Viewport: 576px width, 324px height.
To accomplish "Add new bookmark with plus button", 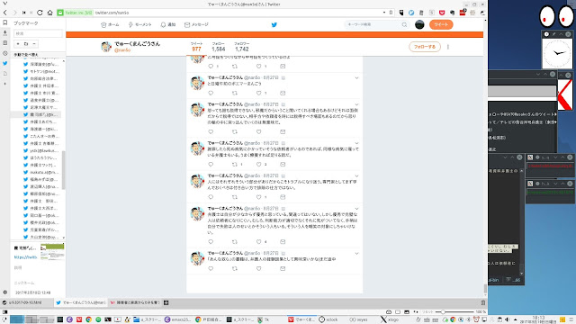I will [18, 44].
